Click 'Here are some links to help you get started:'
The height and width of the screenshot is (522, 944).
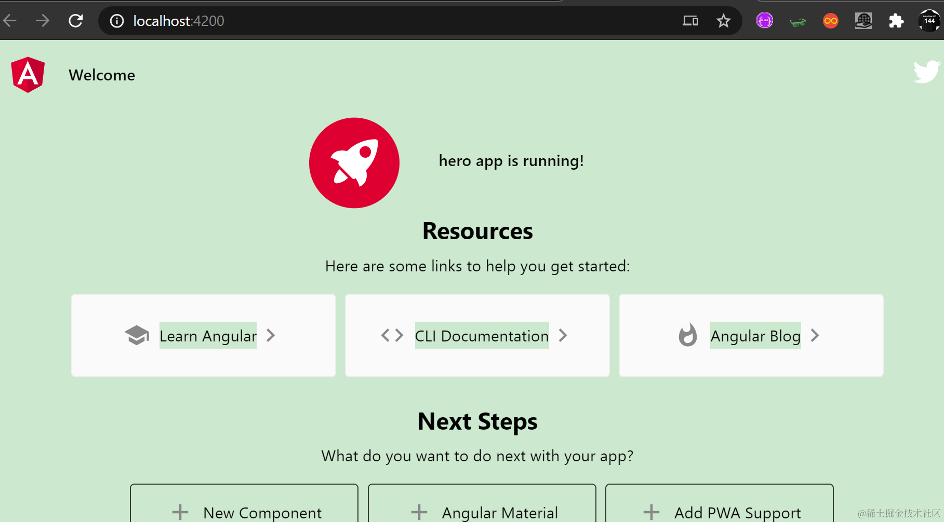coord(477,266)
